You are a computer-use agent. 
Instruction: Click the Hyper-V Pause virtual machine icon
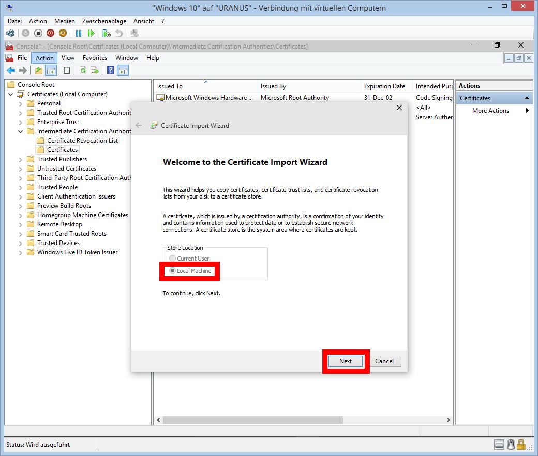[79, 33]
